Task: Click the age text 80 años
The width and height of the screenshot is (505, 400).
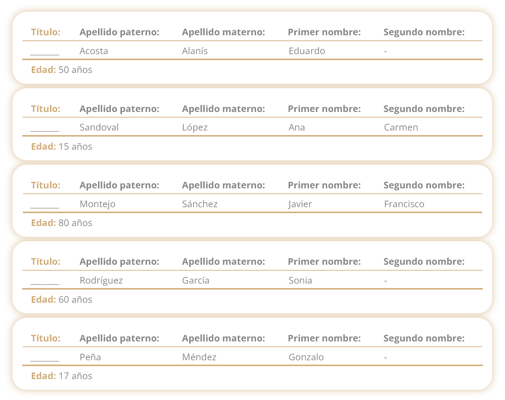Action: [x=75, y=223]
